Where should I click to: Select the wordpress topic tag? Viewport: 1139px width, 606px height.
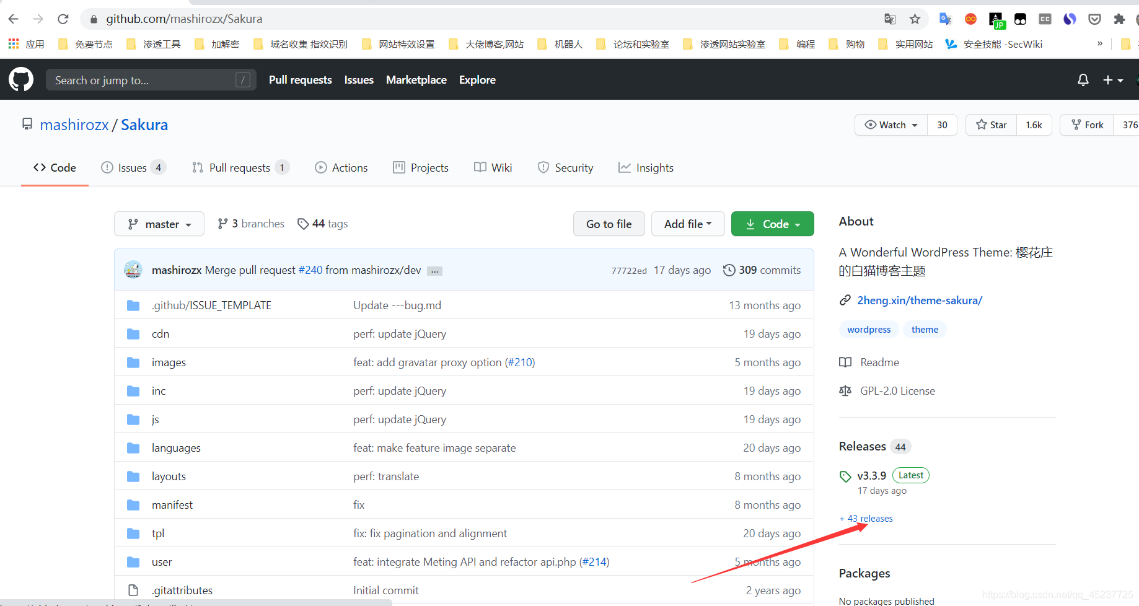[x=869, y=329]
